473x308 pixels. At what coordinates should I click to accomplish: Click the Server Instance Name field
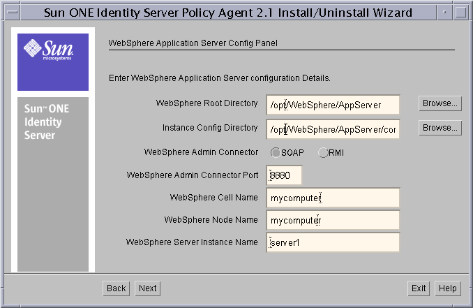333,242
